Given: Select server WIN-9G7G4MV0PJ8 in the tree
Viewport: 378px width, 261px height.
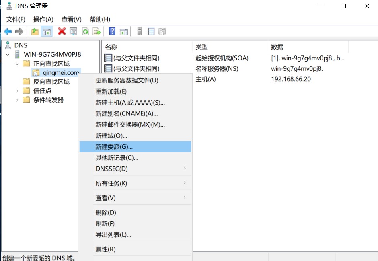Looking at the screenshot, I should coord(52,54).
